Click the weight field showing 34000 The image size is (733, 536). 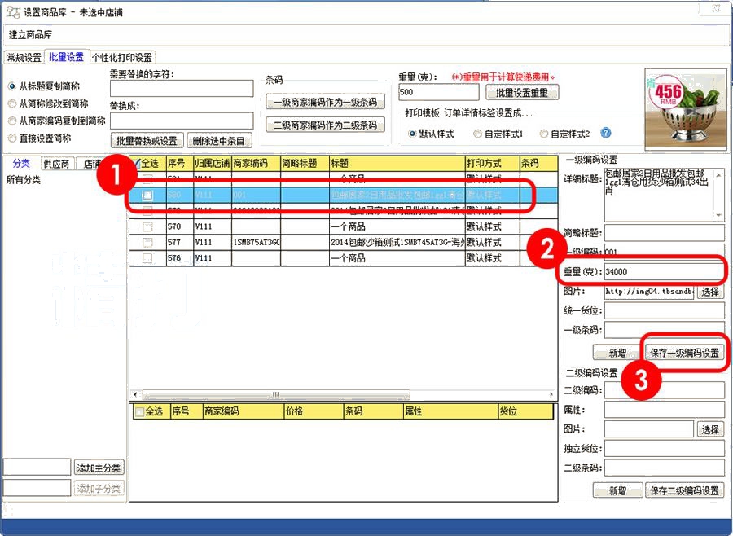[664, 273]
